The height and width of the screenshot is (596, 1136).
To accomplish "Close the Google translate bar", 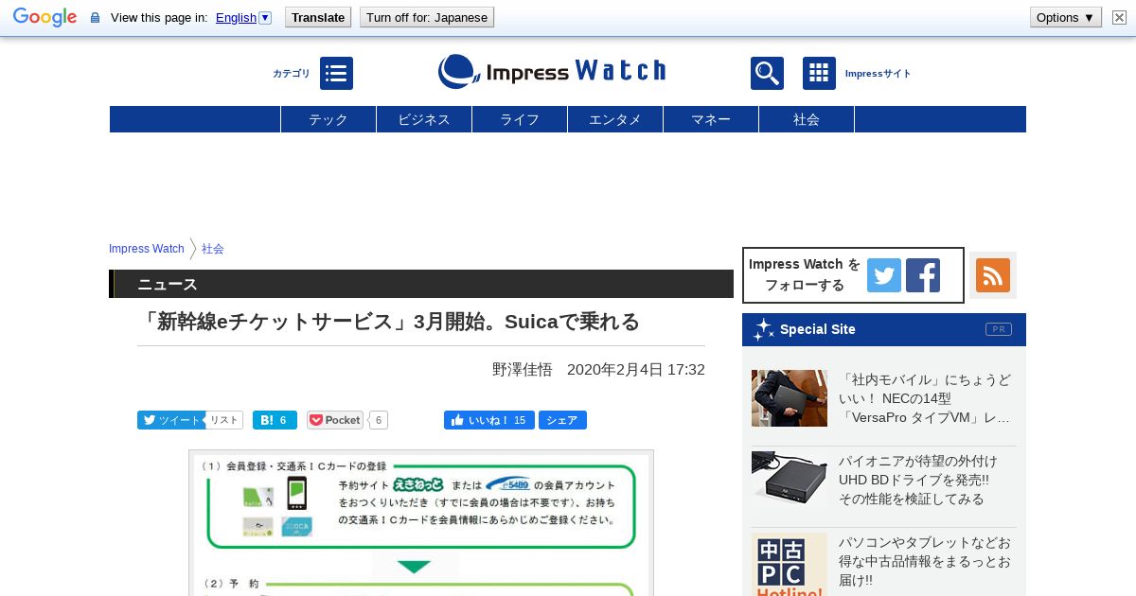I will pos(1119,17).
